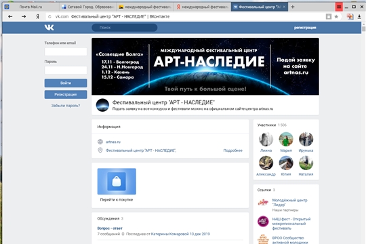Click the Пароль input field
The width and height of the screenshot is (366, 244).
click(x=66, y=70)
